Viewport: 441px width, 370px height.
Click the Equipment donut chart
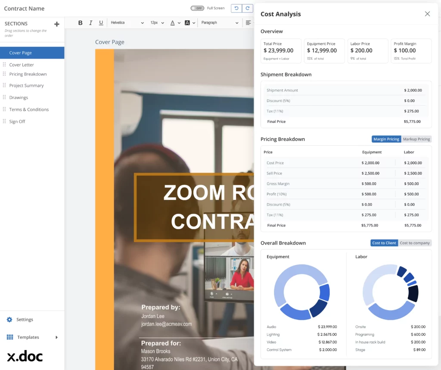302,292
